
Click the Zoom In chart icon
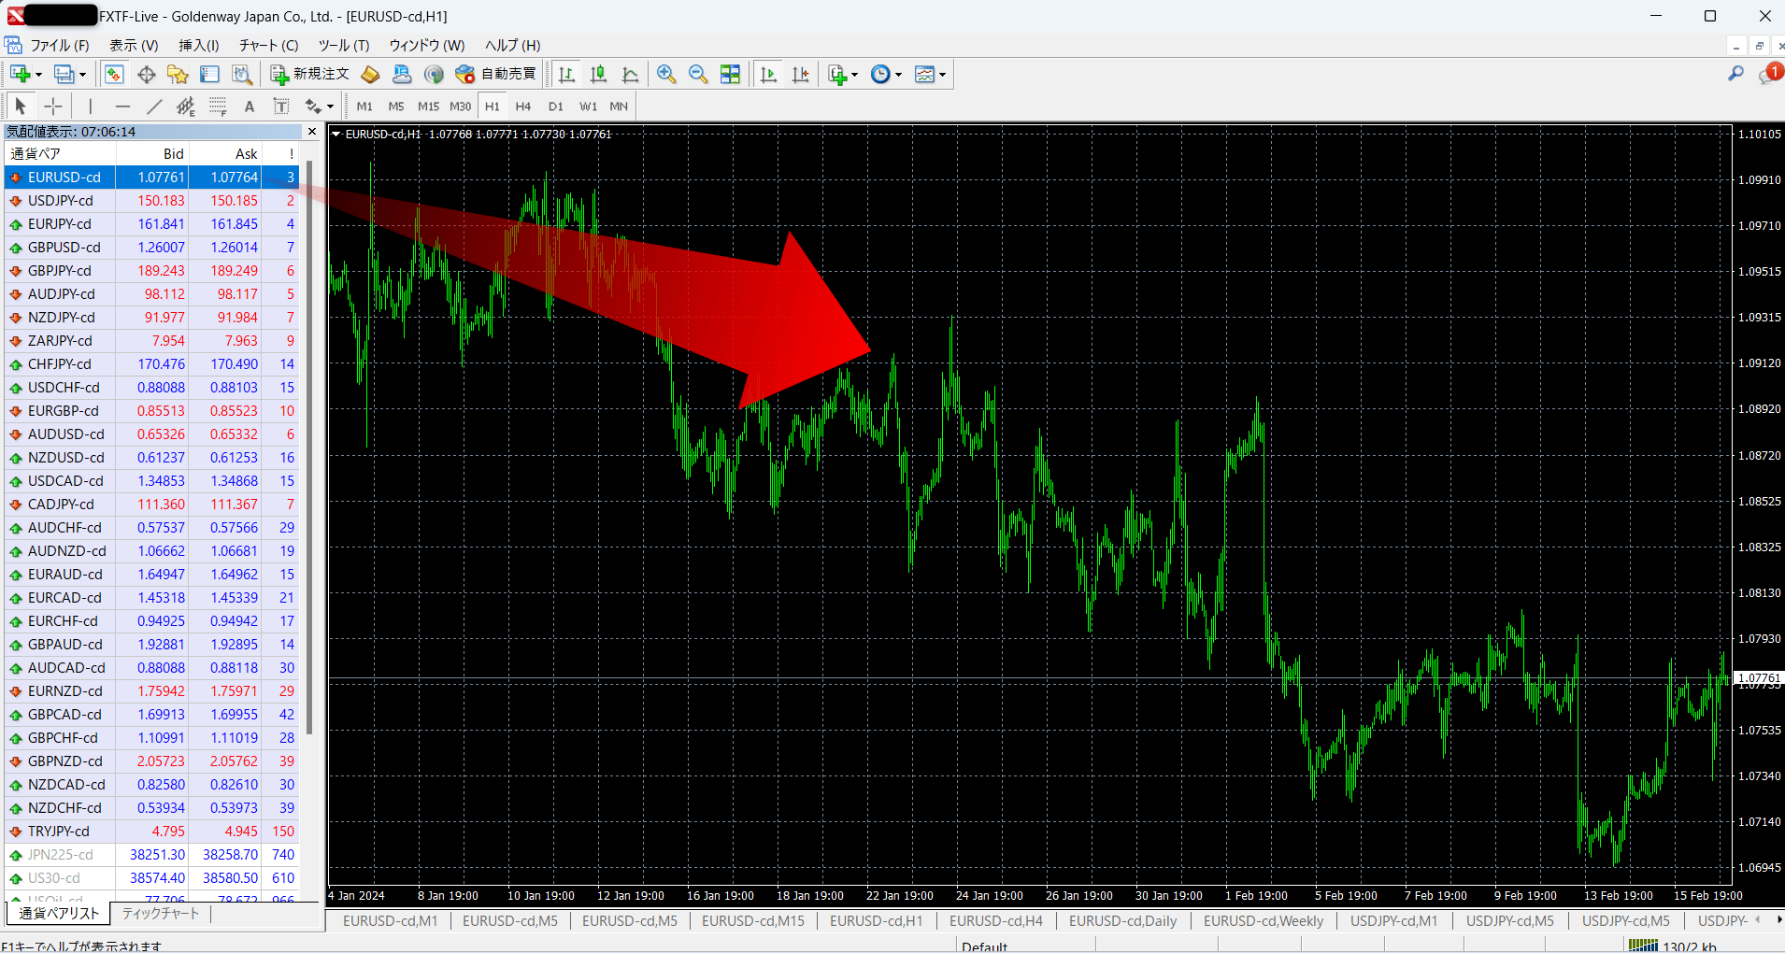[x=665, y=74]
